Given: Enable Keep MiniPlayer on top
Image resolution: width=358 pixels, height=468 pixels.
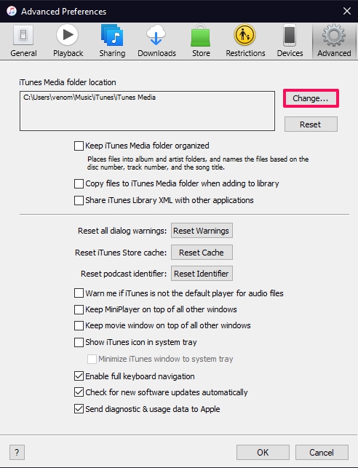Looking at the screenshot, I should tap(79, 309).
